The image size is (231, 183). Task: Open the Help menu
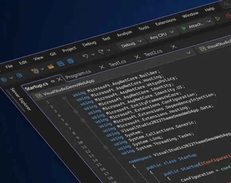coord(209,9)
